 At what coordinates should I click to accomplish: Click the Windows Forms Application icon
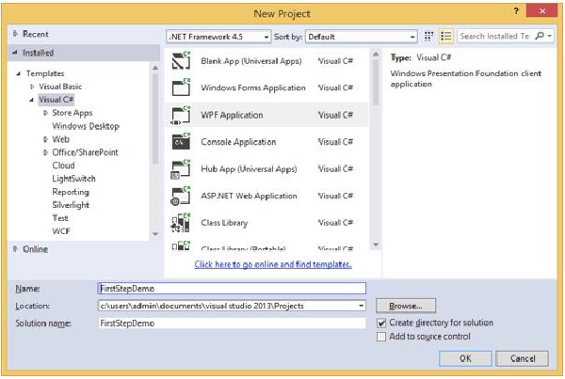182,88
